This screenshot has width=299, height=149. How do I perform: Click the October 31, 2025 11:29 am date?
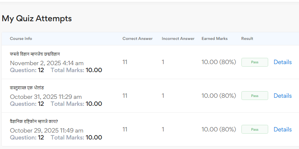(46, 97)
